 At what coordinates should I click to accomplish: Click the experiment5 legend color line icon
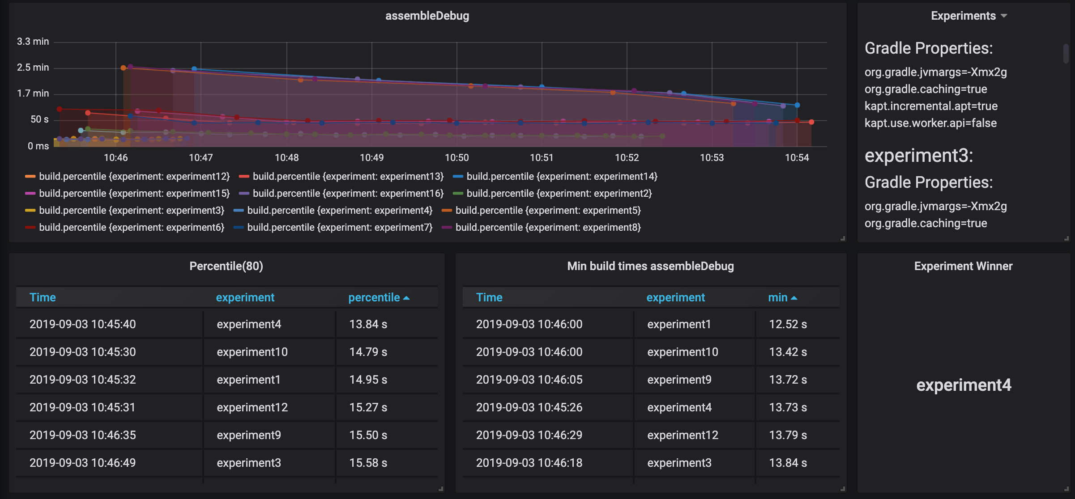[447, 211]
